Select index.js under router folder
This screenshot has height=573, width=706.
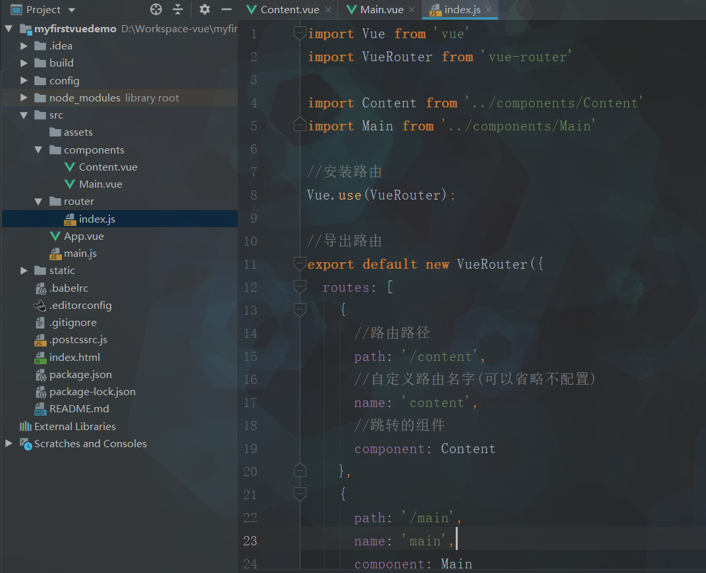click(97, 219)
